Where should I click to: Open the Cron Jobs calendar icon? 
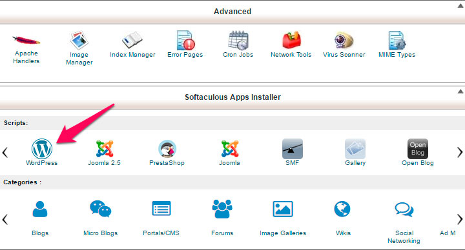pyautogui.click(x=238, y=40)
